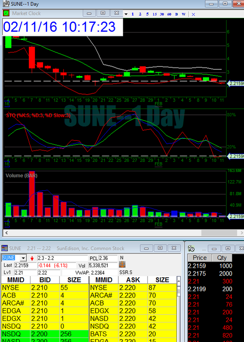Click the Vol field 5,338,521
Screen dimensions: 244x342
[103, 265]
